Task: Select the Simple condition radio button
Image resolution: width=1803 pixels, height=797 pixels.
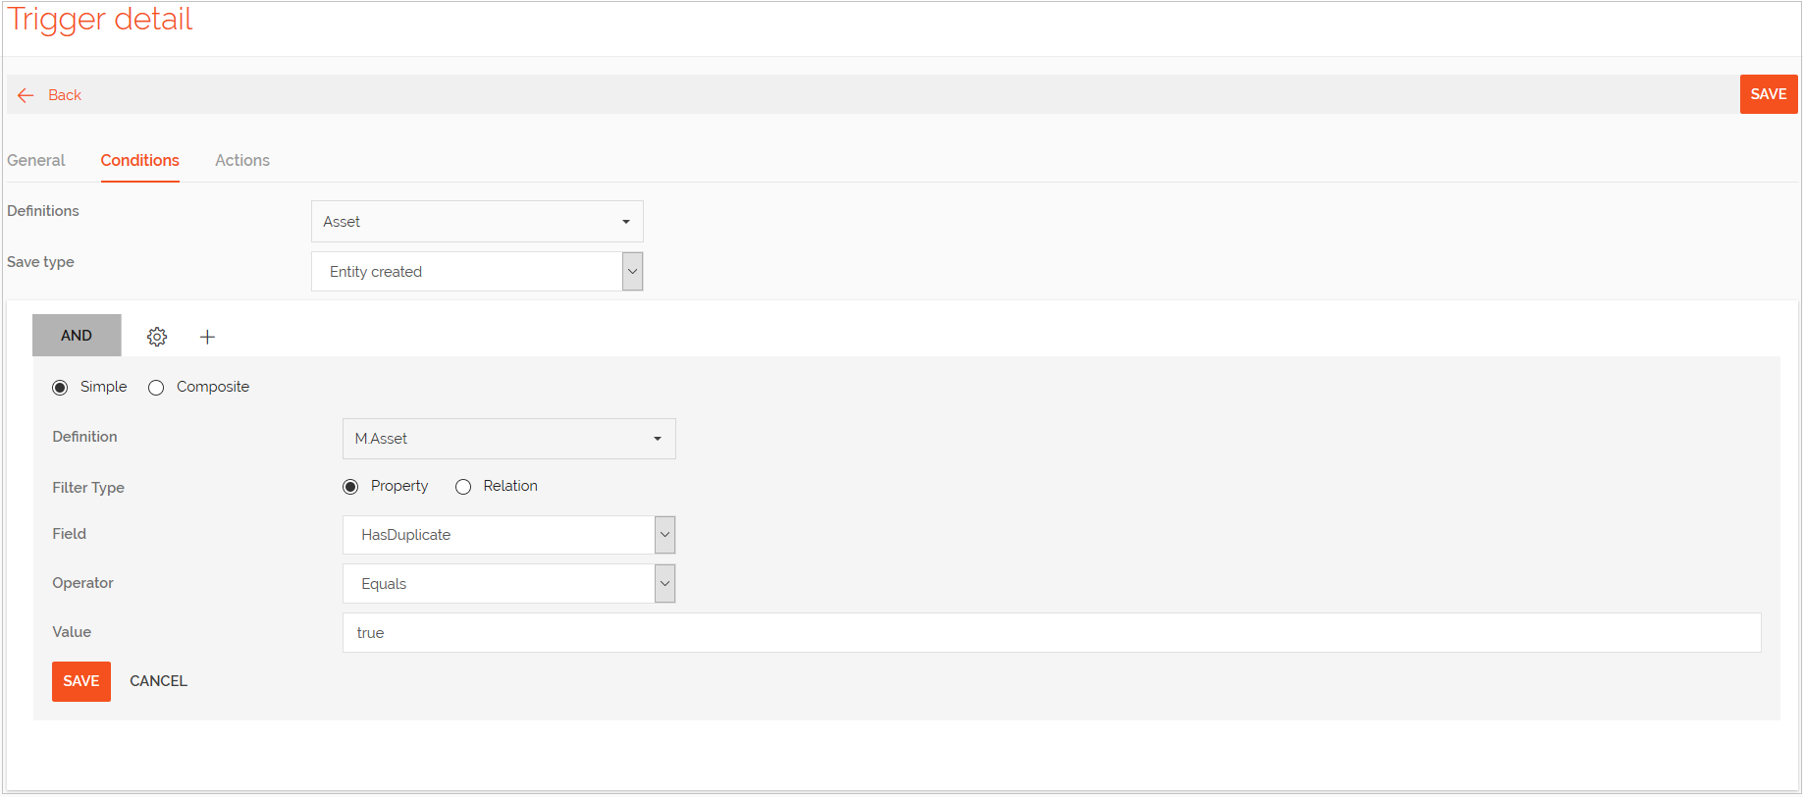Action: point(60,387)
